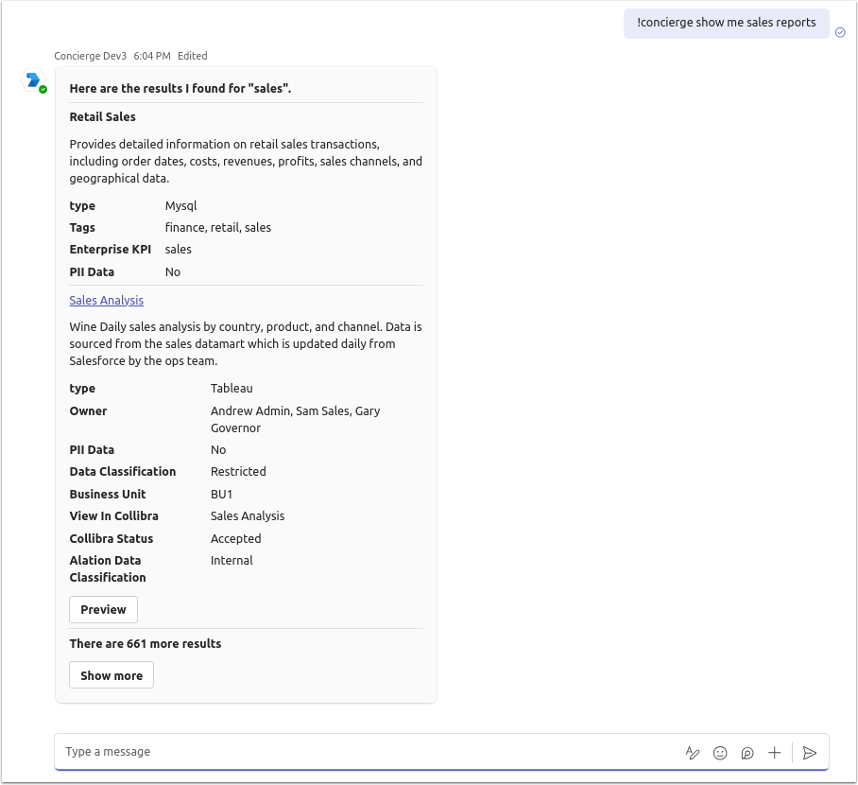Click in the Type a message field

click(x=359, y=752)
